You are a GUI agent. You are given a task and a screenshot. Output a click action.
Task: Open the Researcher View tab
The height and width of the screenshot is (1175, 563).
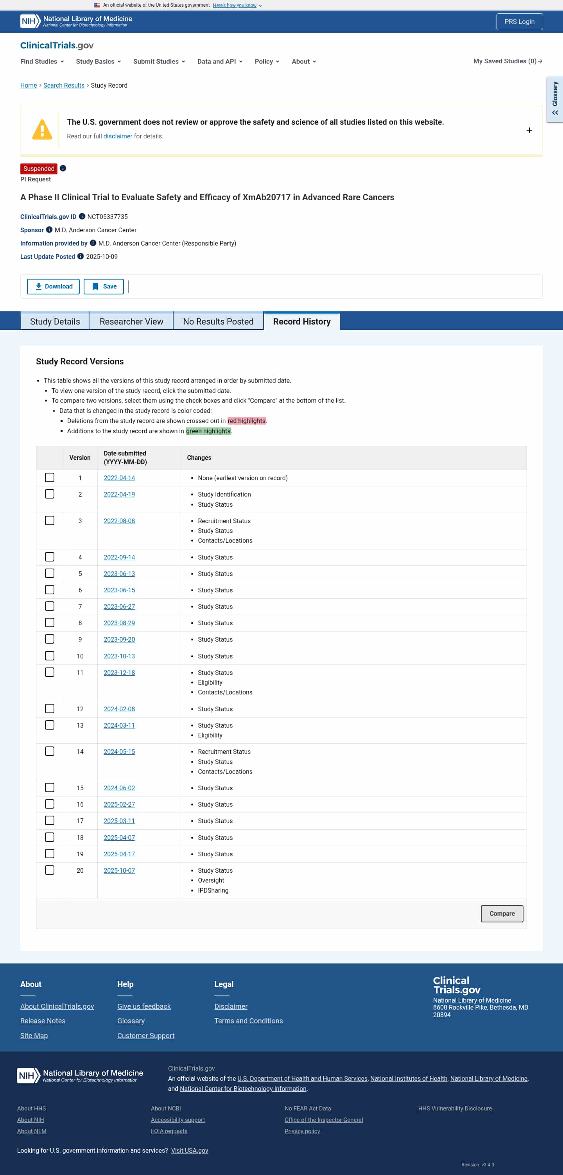[x=131, y=321]
